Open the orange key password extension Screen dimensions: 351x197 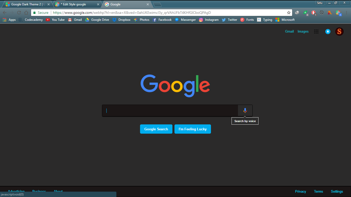pos(329,13)
